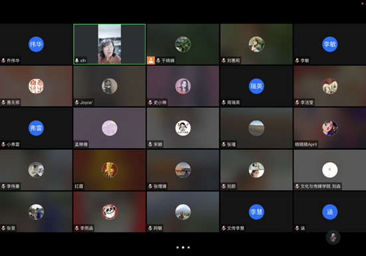Image resolution: width=366 pixels, height=256 pixels.
Task: Click the blue 瑞英 initials avatar
Action: (x=256, y=86)
